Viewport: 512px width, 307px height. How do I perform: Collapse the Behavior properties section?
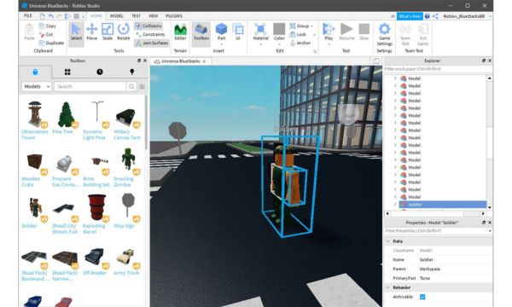point(388,287)
